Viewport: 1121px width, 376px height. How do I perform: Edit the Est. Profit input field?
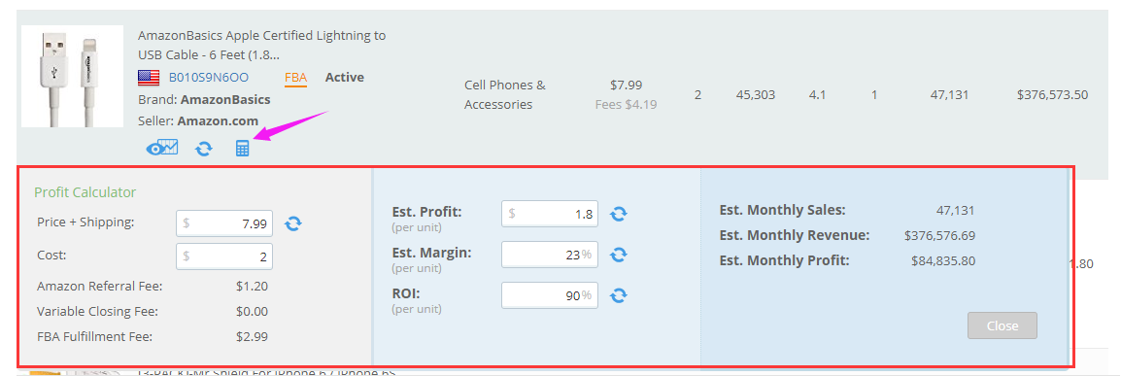[550, 214]
